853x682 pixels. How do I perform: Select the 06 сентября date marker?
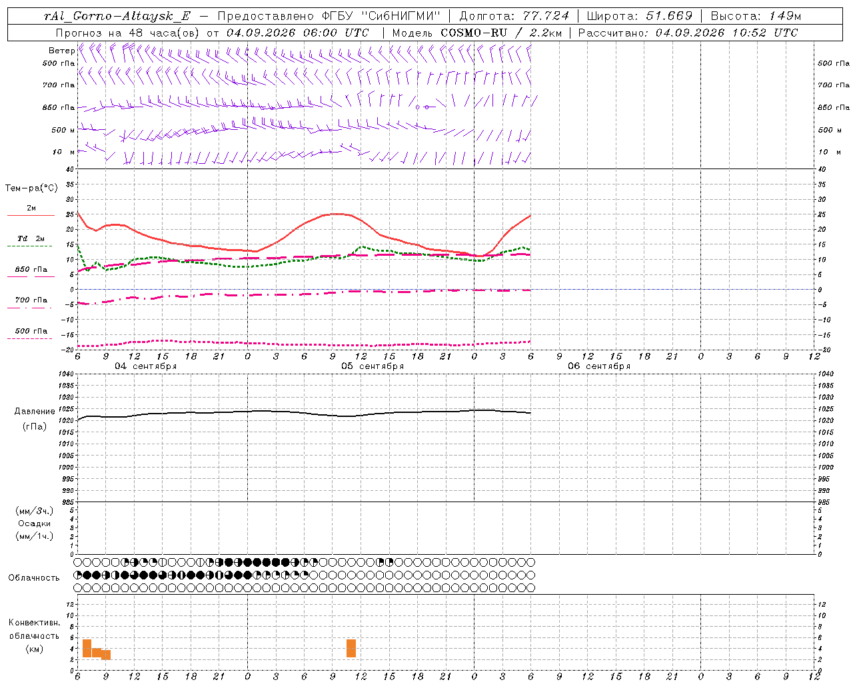tap(599, 366)
